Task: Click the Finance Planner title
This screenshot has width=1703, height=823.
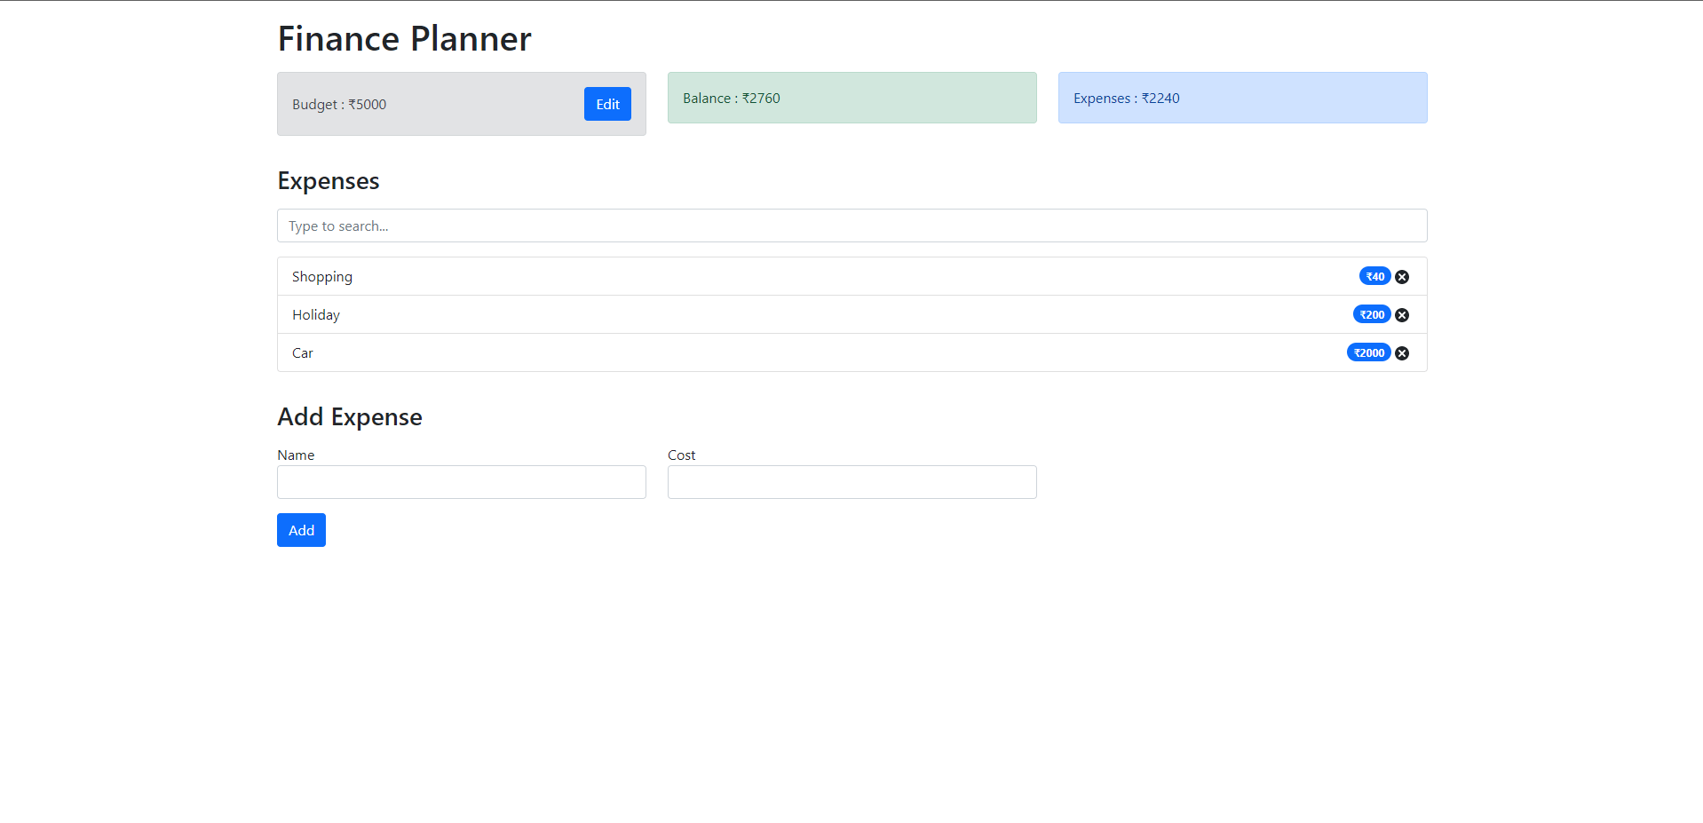Action: point(404,39)
